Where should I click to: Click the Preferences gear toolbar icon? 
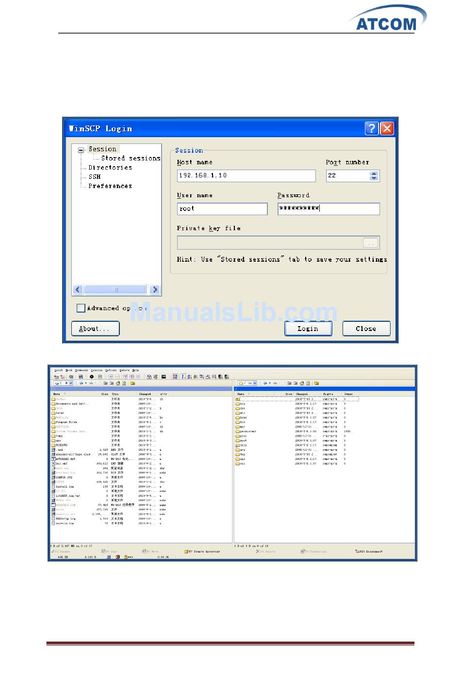coord(91,377)
